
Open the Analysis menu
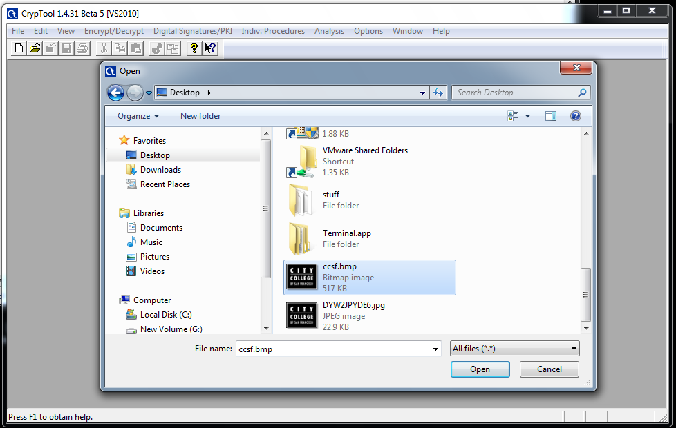click(329, 31)
